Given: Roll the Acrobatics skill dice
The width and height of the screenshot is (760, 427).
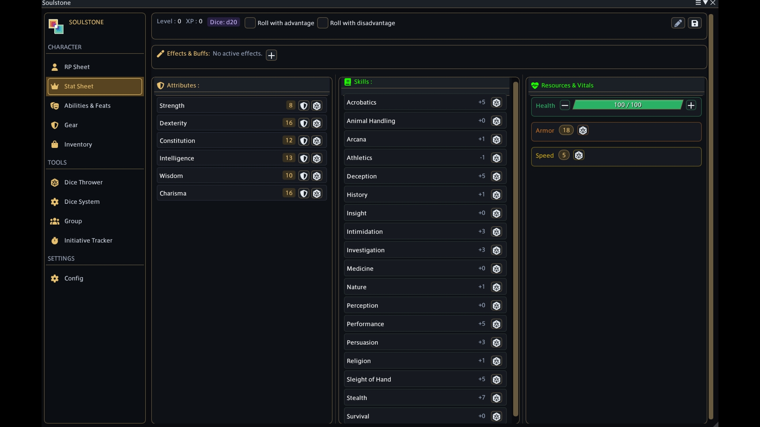Looking at the screenshot, I should click(496, 102).
